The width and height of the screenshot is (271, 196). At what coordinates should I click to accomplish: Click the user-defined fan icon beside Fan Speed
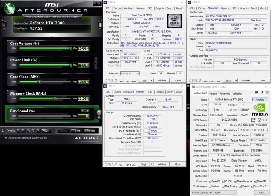(99, 114)
